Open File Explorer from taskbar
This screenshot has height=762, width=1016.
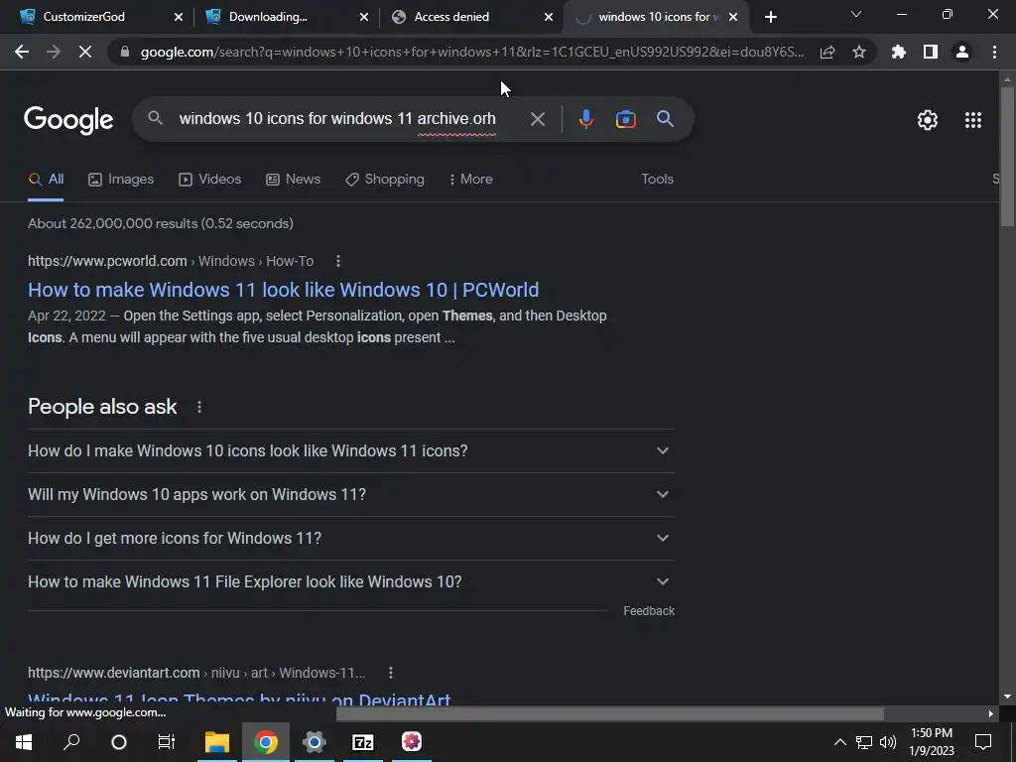(217, 742)
